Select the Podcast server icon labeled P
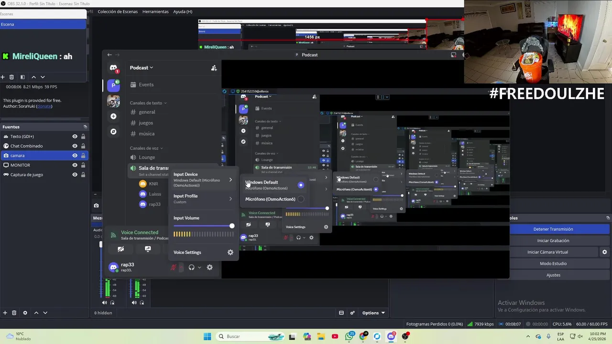Viewport: 612px width, 344px height. 113,85
